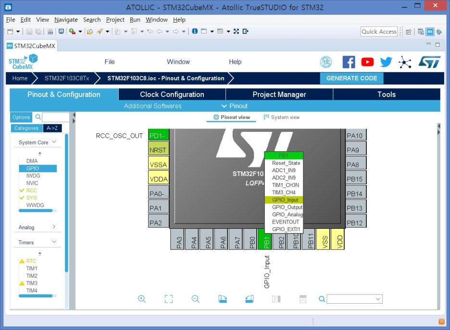Click the pin search magnifier icon
450x330 pixels.
tap(322, 299)
